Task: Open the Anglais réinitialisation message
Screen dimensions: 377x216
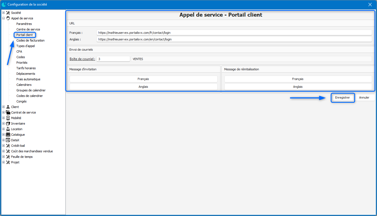Action: pos(298,87)
